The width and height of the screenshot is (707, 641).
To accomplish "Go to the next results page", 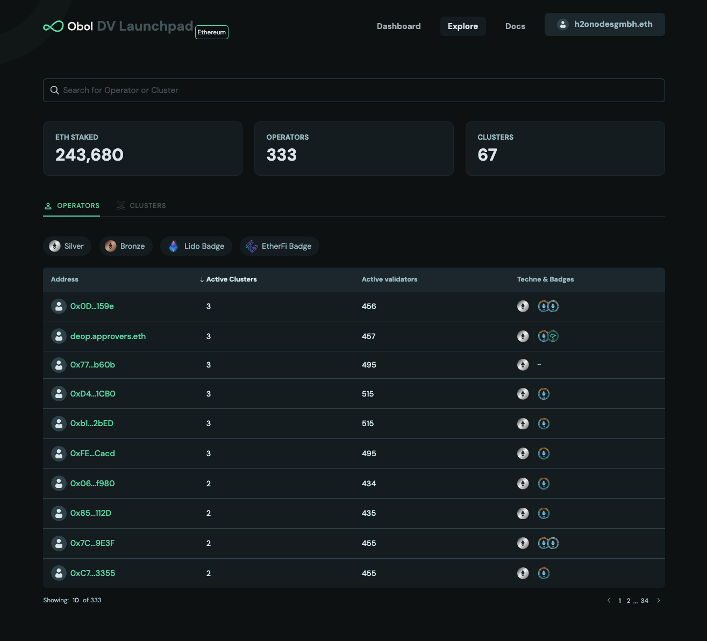I will [x=659, y=601].
